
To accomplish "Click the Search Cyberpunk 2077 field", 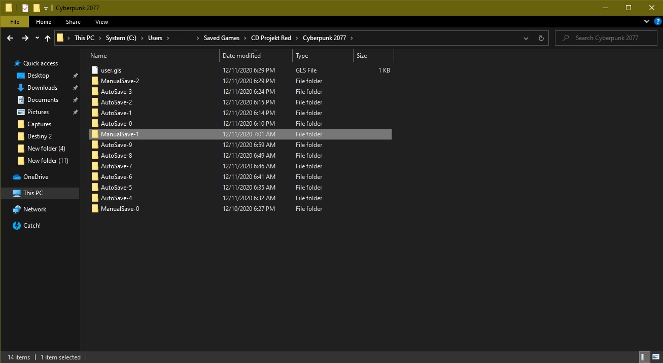I will [606, 38].
